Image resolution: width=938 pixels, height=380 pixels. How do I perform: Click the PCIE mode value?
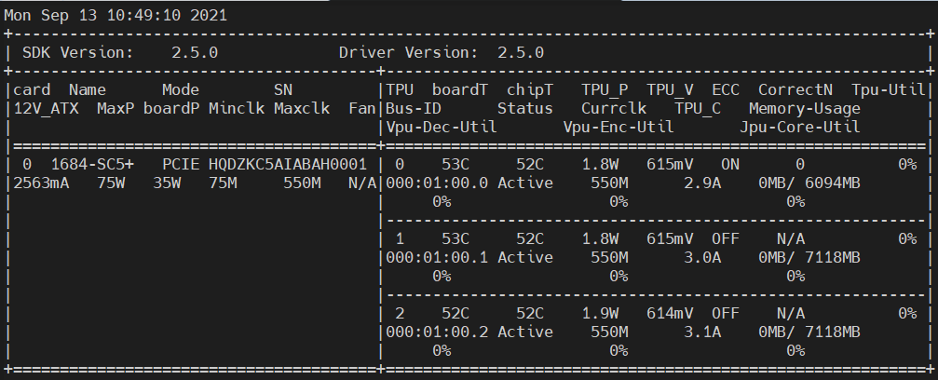tap(181, 164)
